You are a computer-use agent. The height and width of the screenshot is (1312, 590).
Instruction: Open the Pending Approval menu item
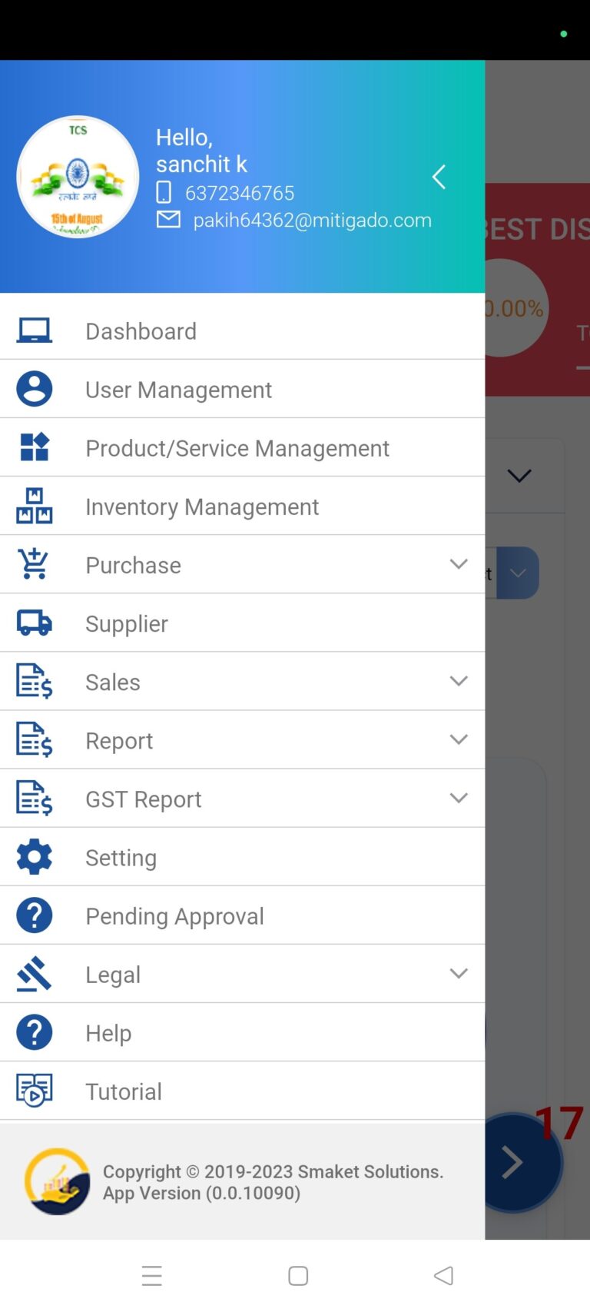point(174,916)
